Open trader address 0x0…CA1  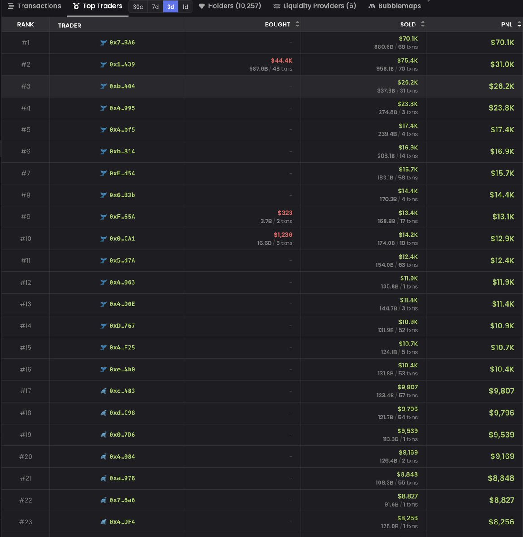(122, 239)
